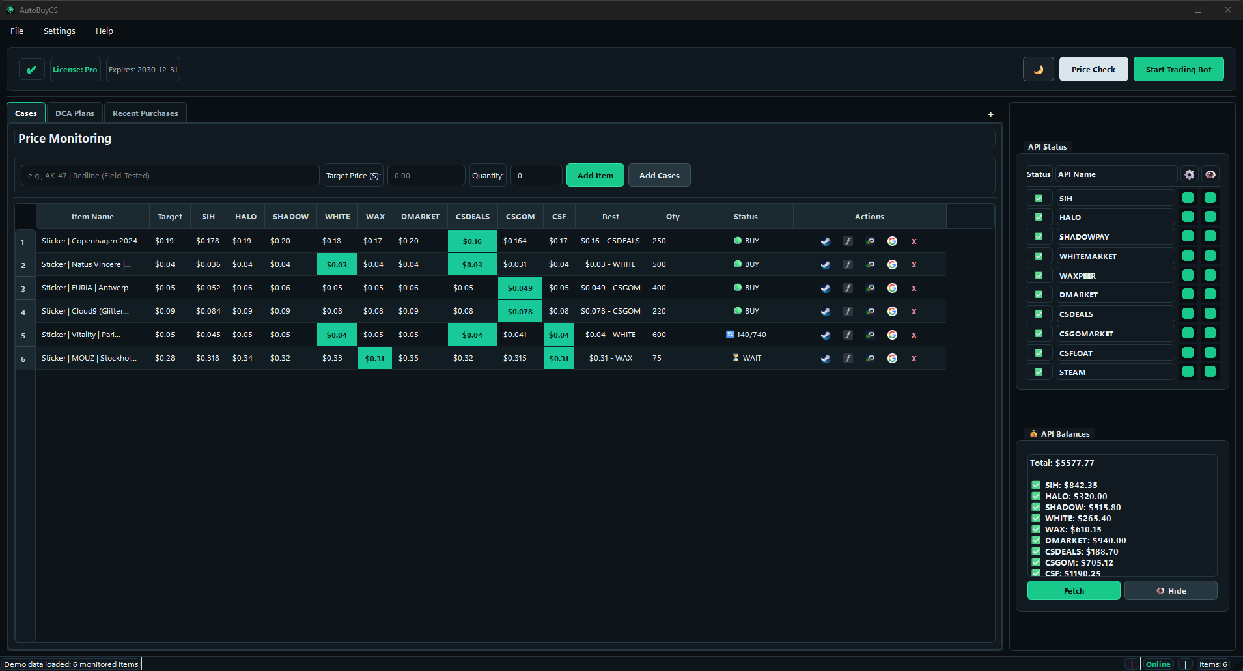Focus the item name input field

170,175
